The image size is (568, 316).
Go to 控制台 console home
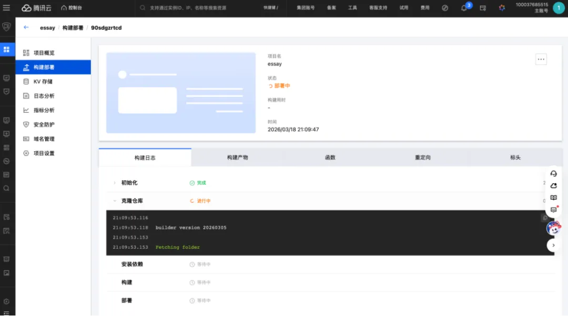pos(72,7)
